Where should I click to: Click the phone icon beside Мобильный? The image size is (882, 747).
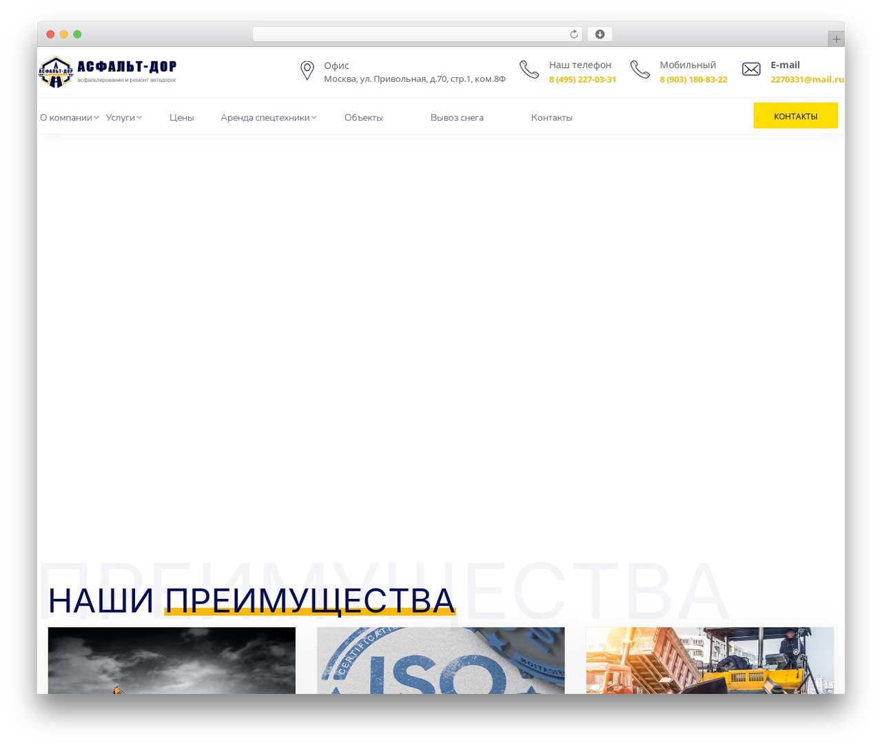(640, 70)
